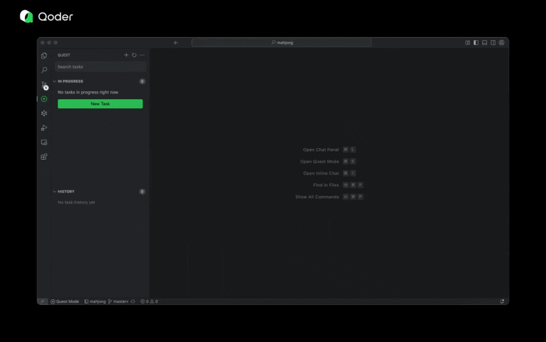This screenshot has width=546, height=342.
Task: Click 'No task history yet' text
Action: click(x=76, y=202)
